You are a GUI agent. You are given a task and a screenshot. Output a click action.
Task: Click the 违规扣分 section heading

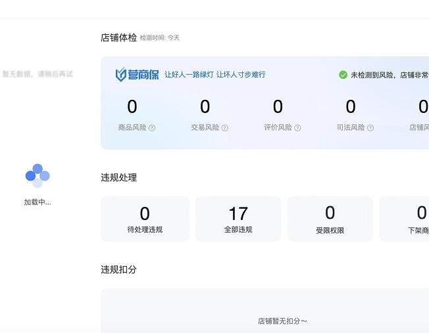tap(118, 270)
